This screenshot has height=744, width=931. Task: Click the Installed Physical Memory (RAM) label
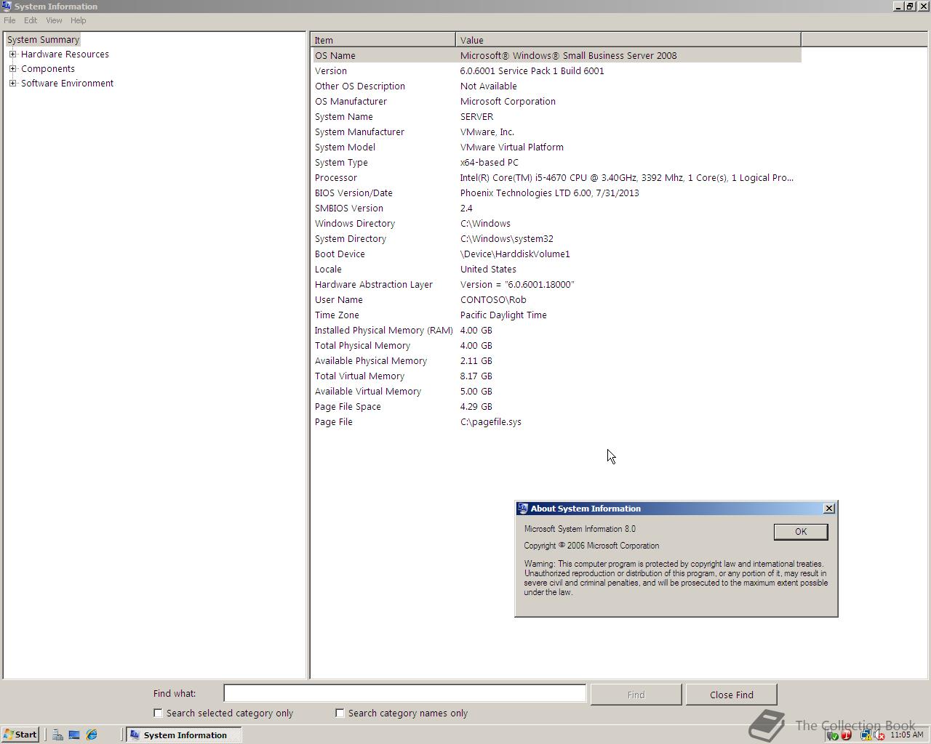pos(383,330)
